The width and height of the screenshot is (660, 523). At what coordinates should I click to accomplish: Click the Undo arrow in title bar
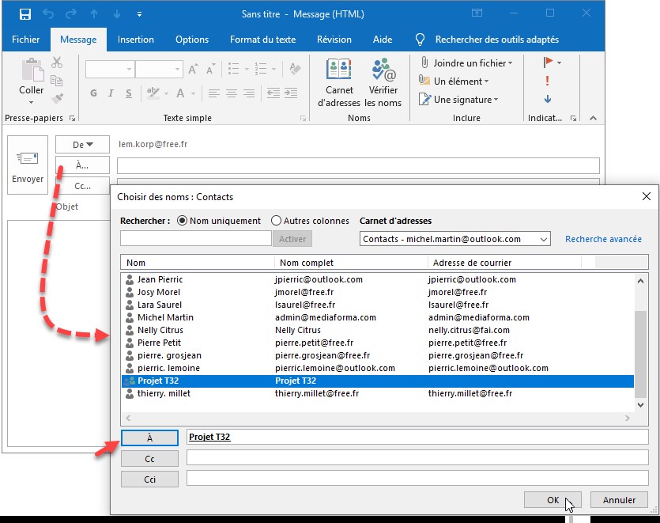point(47,14)
